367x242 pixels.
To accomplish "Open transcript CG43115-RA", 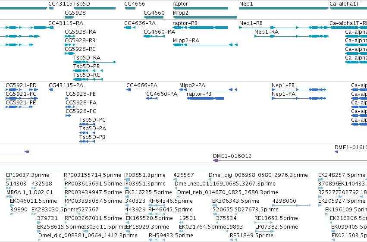I will coord(66,23).
